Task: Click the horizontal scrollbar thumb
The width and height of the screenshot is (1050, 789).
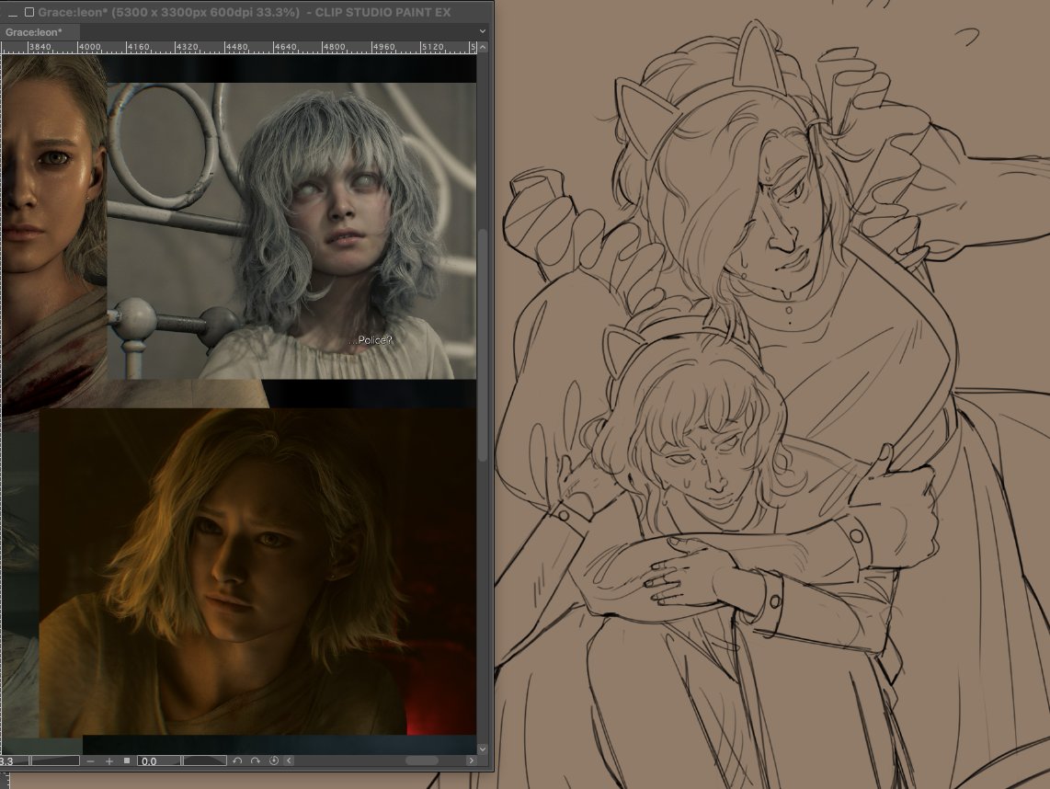Action: pyautogui.click(x=422, y=760)
